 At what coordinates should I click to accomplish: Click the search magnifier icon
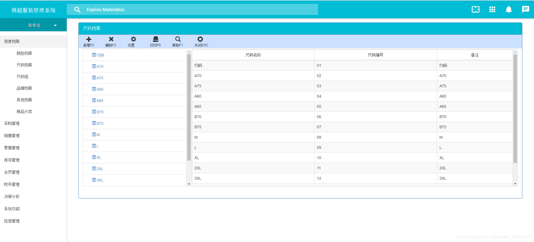coord(77,10)
